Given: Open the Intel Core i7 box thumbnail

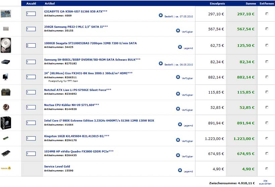Looking at the screenshot, I should [x=6, y=123].
